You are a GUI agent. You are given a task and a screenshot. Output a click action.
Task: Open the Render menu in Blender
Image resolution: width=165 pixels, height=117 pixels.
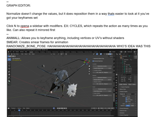(x=17, y=52)
